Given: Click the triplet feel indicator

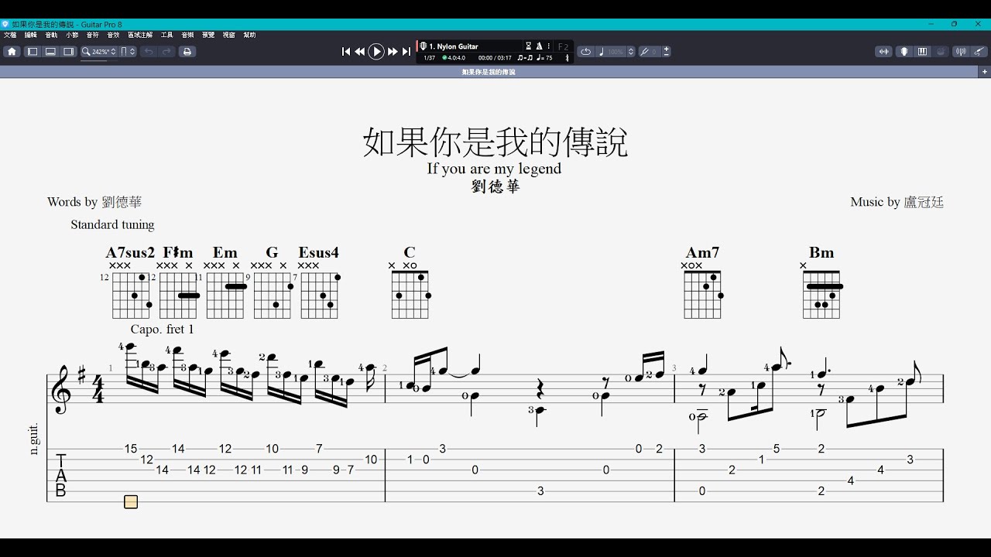Looking at the screenshot, I should click(525, 58).
